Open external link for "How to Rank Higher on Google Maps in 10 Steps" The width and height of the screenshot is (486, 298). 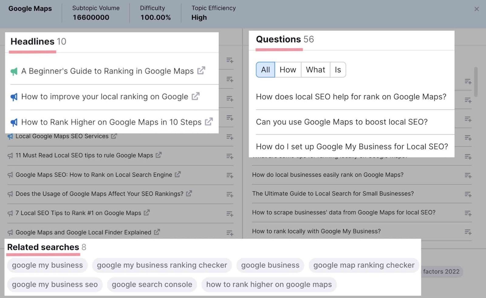(209, 122)
